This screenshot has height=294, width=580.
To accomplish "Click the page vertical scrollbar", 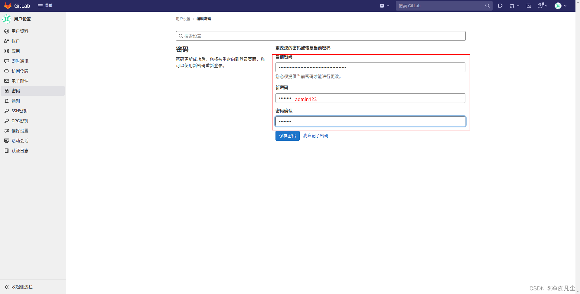I will (578, 147).
